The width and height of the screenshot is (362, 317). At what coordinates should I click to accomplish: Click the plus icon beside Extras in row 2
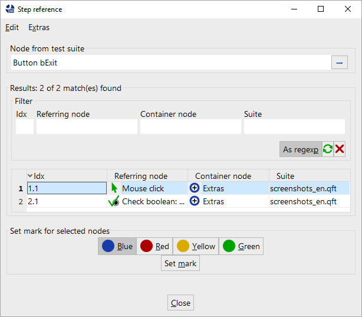tap(195, 201)
